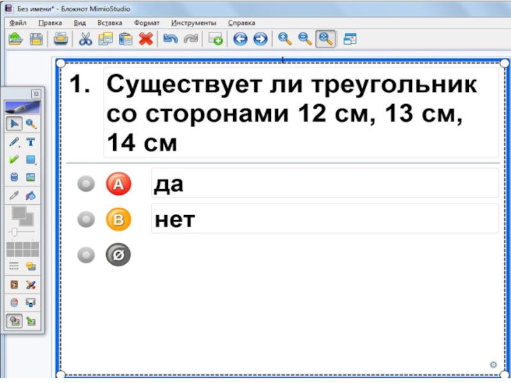Open the Инструменты menu

(x=194, y=23)
